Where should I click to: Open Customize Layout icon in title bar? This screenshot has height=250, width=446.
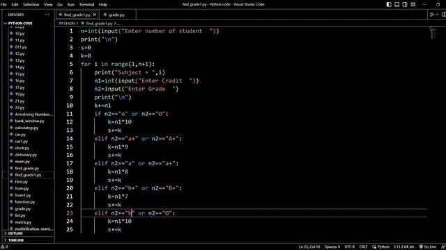coord(413,5)
